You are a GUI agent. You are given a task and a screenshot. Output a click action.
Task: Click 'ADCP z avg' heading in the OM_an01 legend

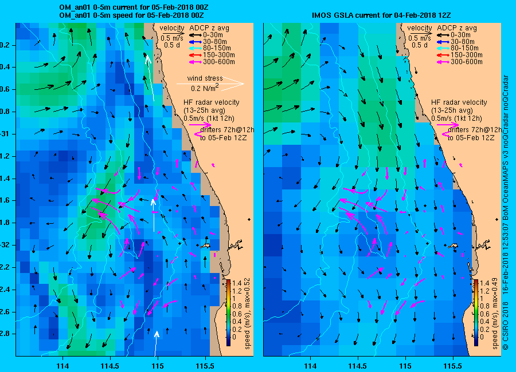pos(209,28)
